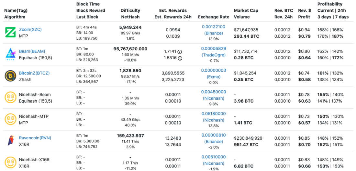Follow Beam 0.00006829 TradeOgre rate link
This screenshot has width=356, height=171.
pos(214,48)
